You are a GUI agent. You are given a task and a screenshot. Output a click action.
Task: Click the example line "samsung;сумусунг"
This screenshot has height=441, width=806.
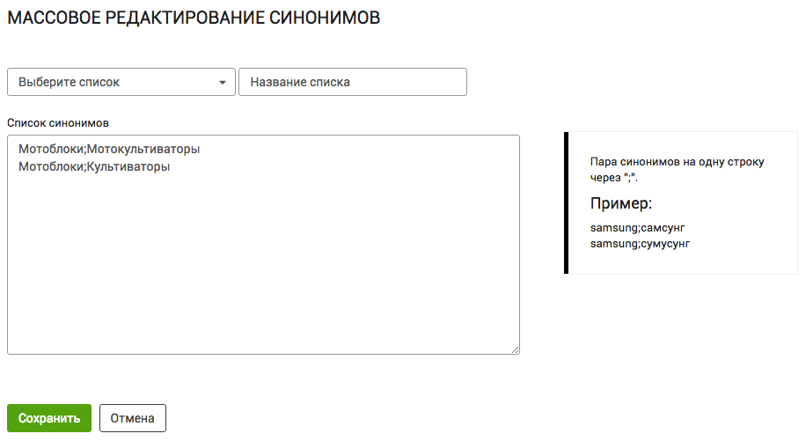(x=640, y=243)
